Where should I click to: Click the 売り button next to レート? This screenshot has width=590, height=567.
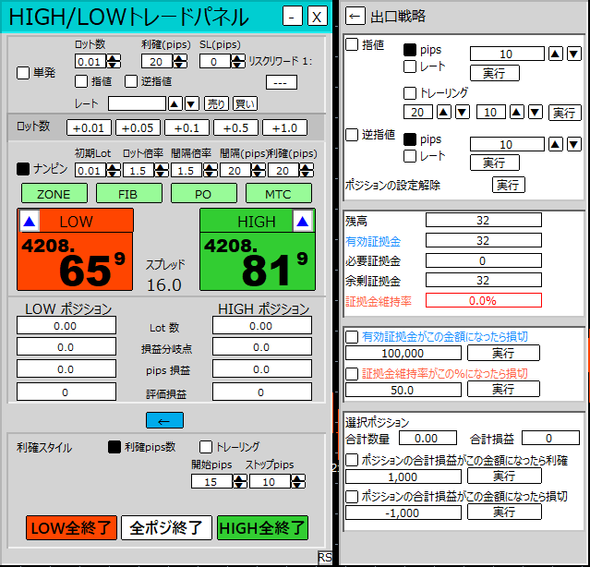(215, 103)
